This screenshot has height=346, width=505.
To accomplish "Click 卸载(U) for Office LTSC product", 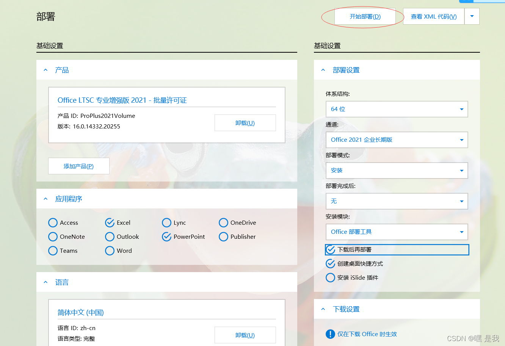I will (245, 123).
